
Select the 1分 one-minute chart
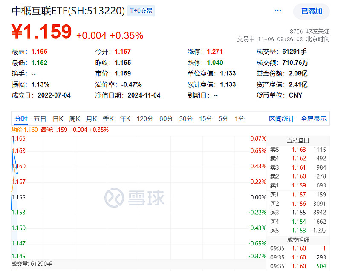click(x=240, y=119)
